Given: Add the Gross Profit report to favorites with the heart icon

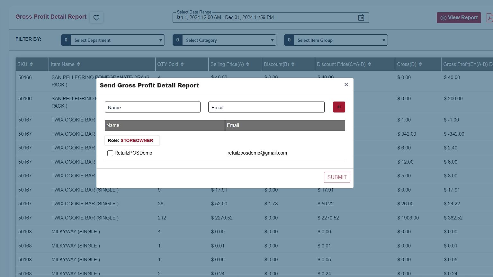Looking at the screenshot, I should (96, 18).
